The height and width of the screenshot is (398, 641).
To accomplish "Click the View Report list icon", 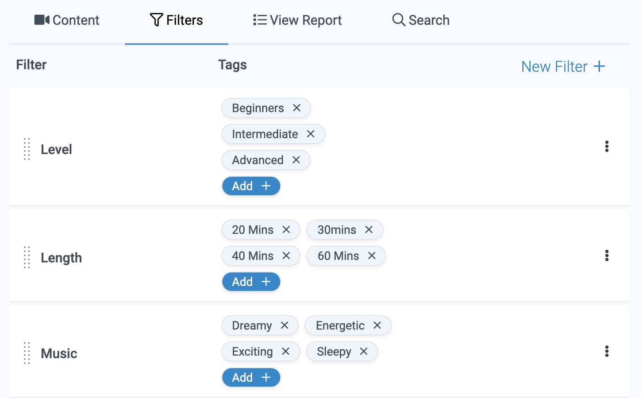I will point(260,19).
